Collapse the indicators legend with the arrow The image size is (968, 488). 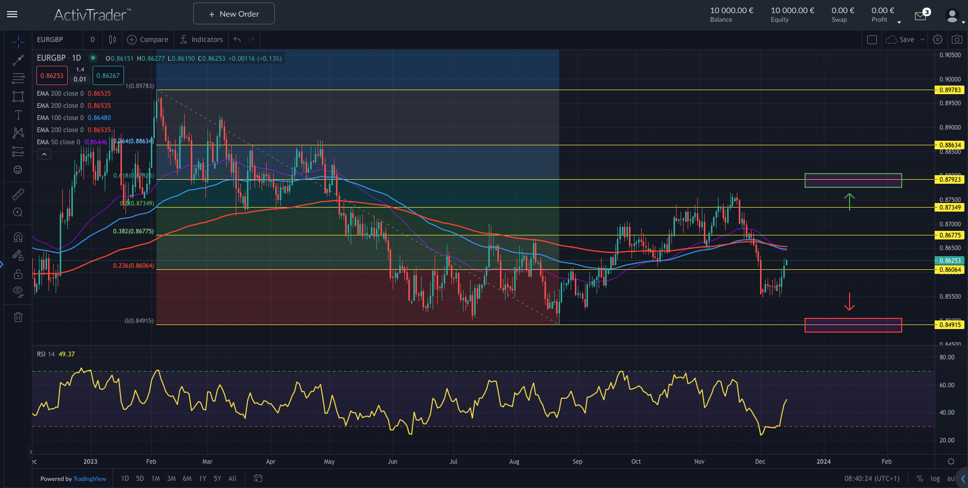[44, 154]
